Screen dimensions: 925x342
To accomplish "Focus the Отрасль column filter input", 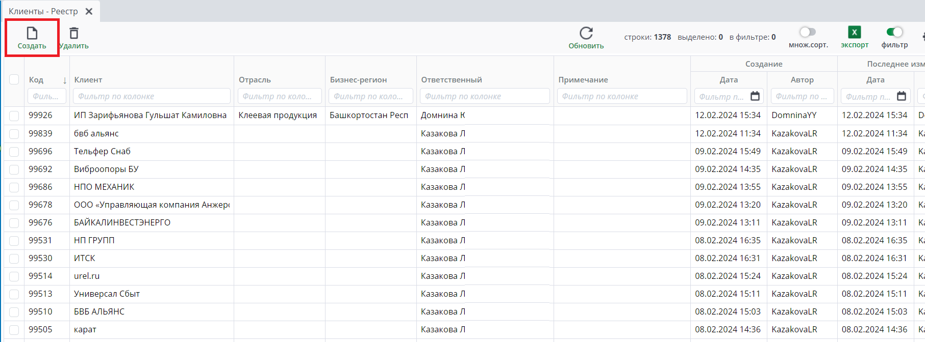I will point(279,96).
